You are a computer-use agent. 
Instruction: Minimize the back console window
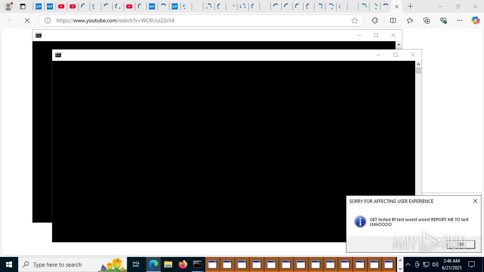359,35
